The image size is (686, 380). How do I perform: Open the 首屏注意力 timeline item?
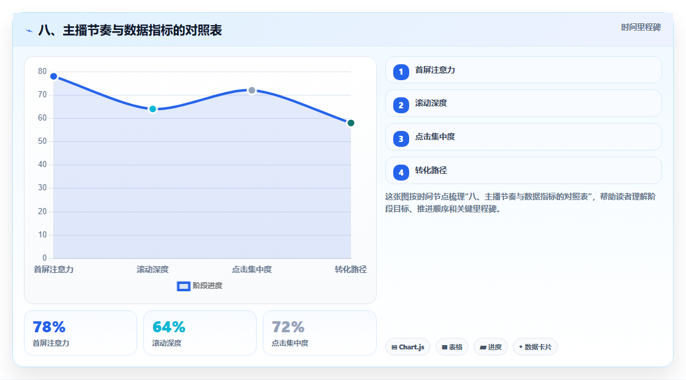[x=523, y=70]
